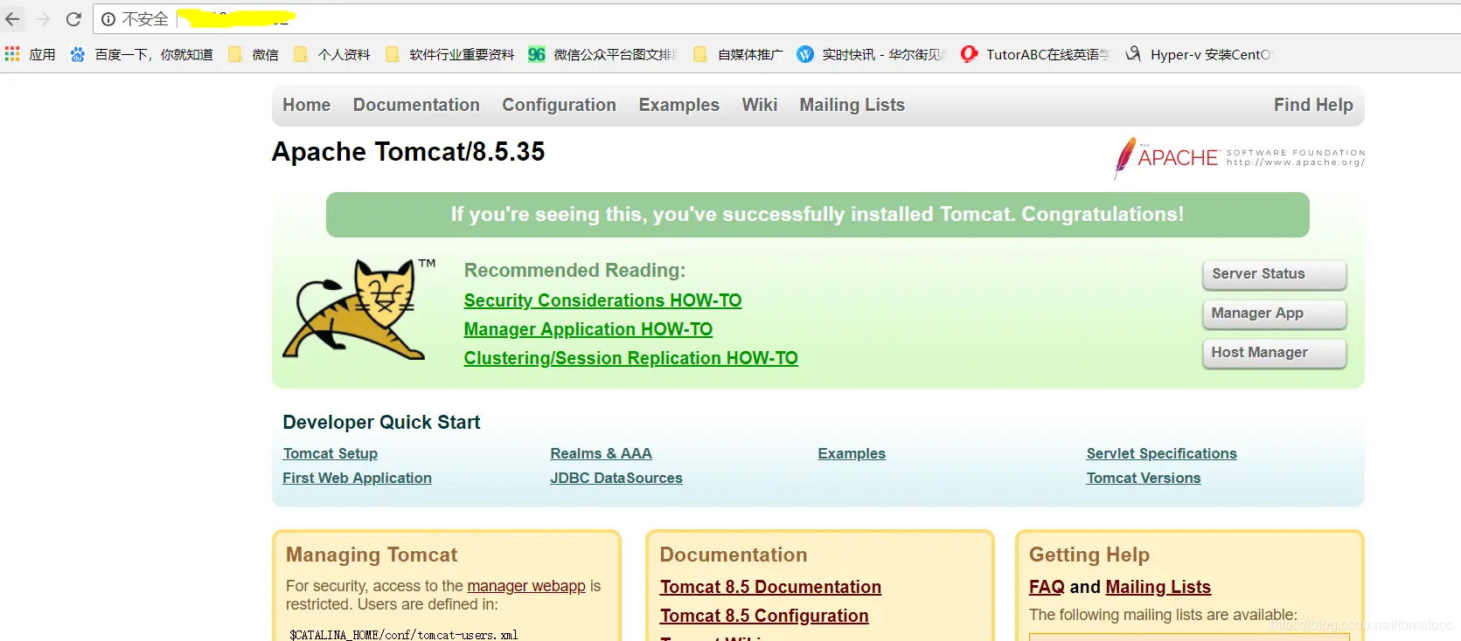Click the Tomcat cat logo image
The width and height of the screenshot is (1461, 641).
click(358, 309)
